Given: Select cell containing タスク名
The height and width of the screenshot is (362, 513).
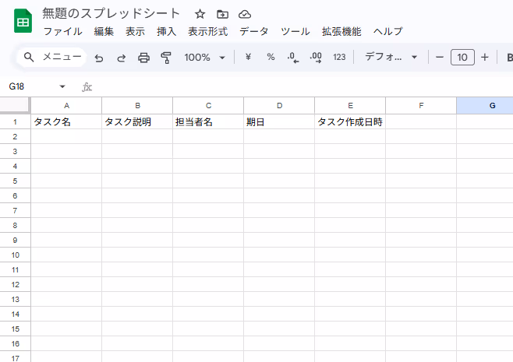Looking at the screenshot, I should (66, 121).
